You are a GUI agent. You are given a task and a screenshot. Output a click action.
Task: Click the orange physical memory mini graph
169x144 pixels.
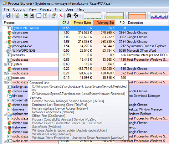pyautogui.click(x=137, y=16)
